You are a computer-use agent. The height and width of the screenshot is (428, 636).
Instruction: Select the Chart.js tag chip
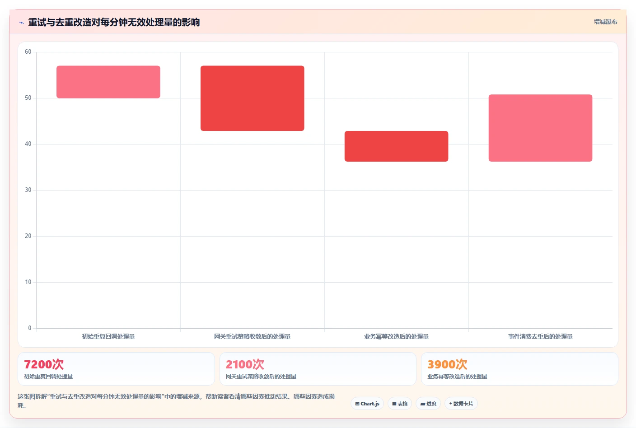click(367, 404)
